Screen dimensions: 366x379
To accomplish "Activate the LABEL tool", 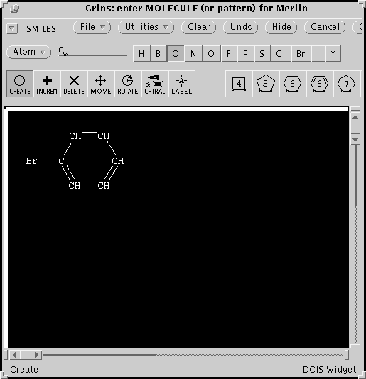I will [182, 84].
